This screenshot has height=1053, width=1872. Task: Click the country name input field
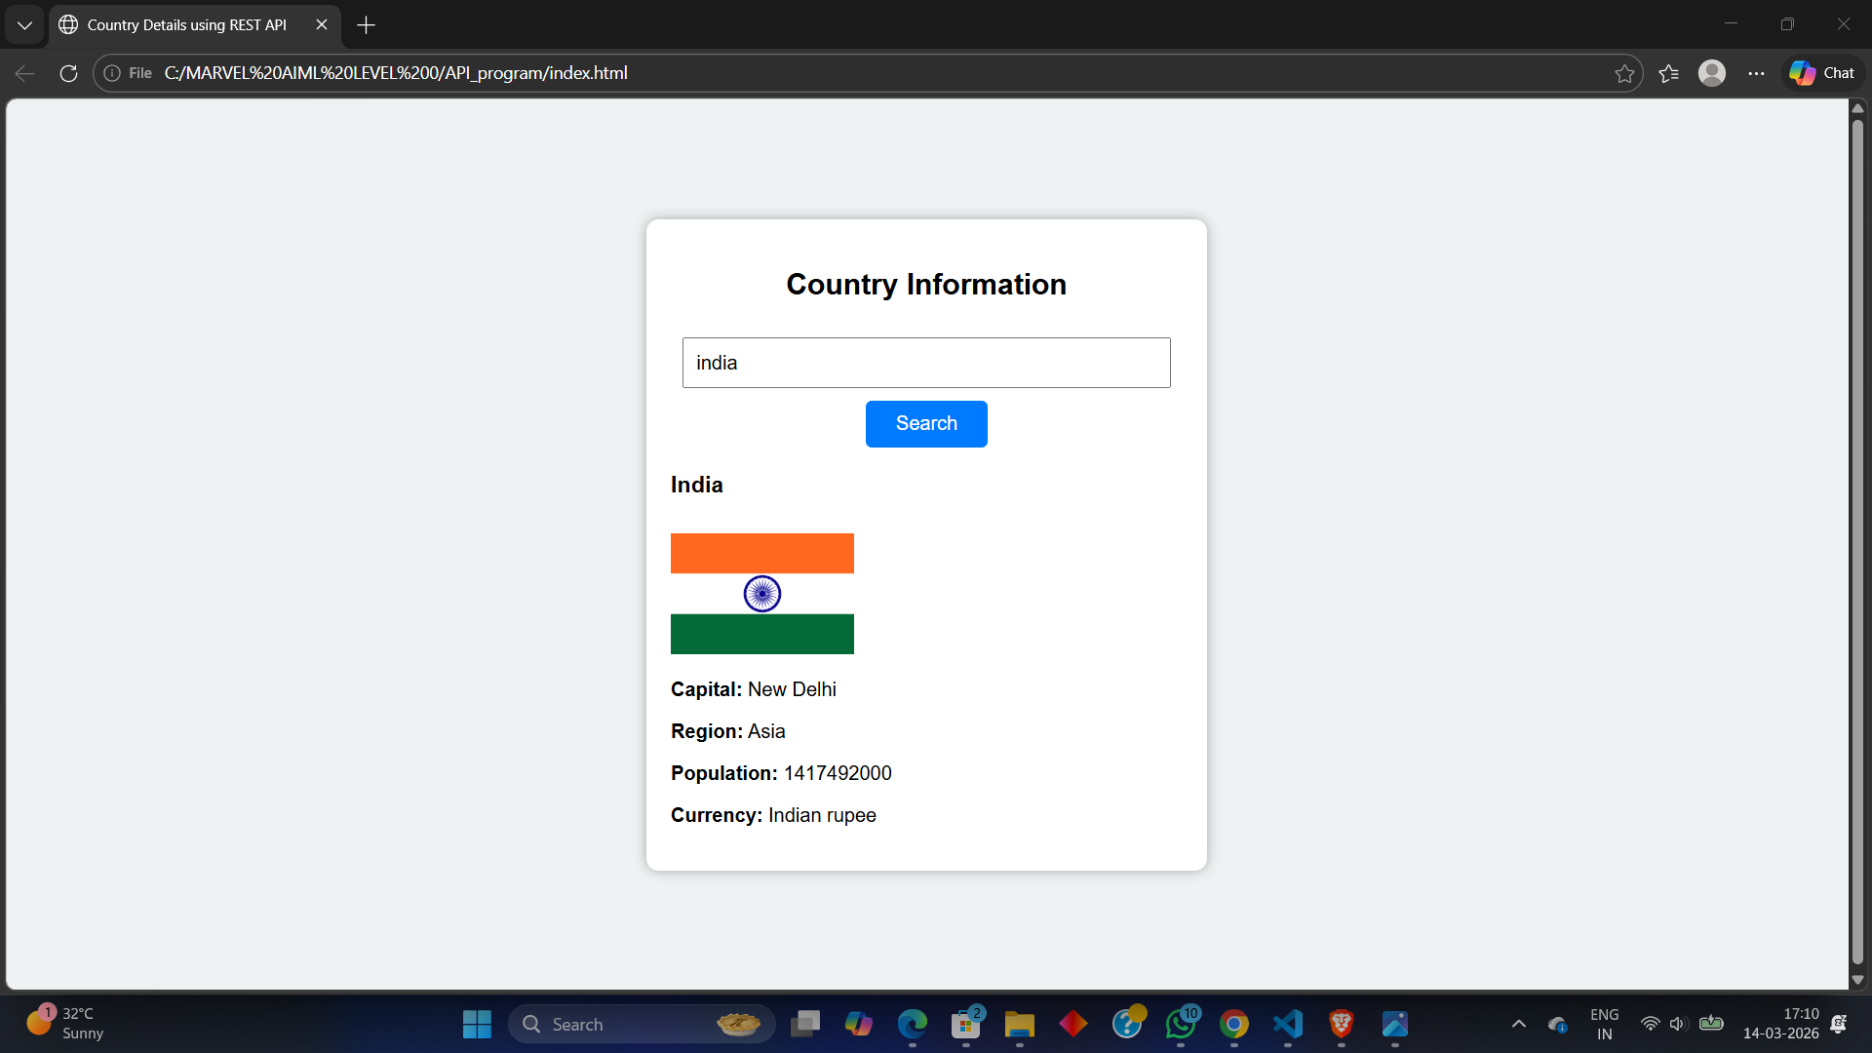(x=925, y=363)
